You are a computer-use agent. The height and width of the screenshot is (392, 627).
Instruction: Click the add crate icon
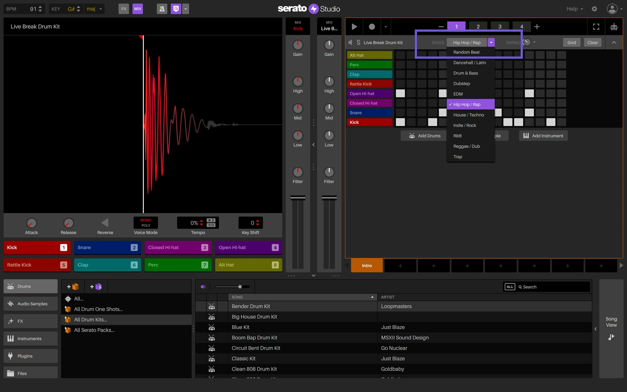click(x=73, y=287)
